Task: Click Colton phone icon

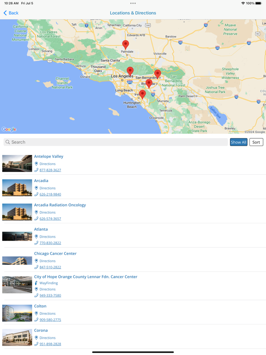Action: tap(36, 320)
